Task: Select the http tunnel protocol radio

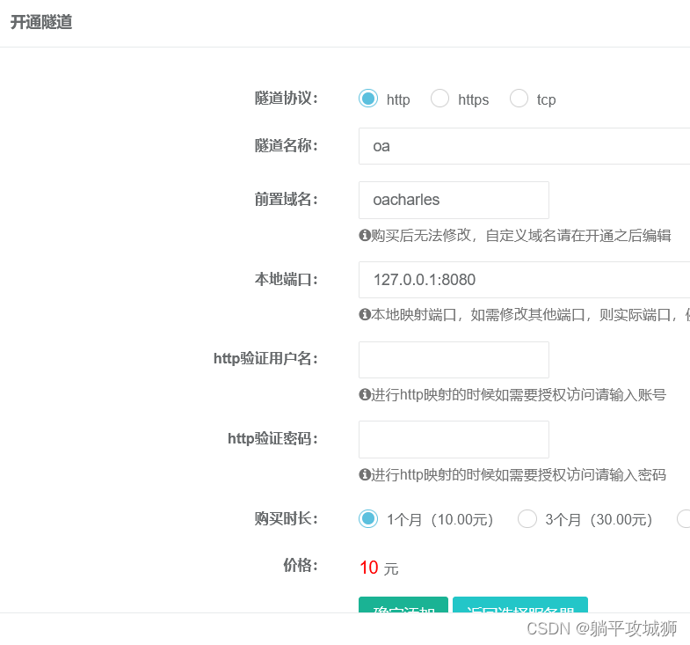Action: (368, 99)
